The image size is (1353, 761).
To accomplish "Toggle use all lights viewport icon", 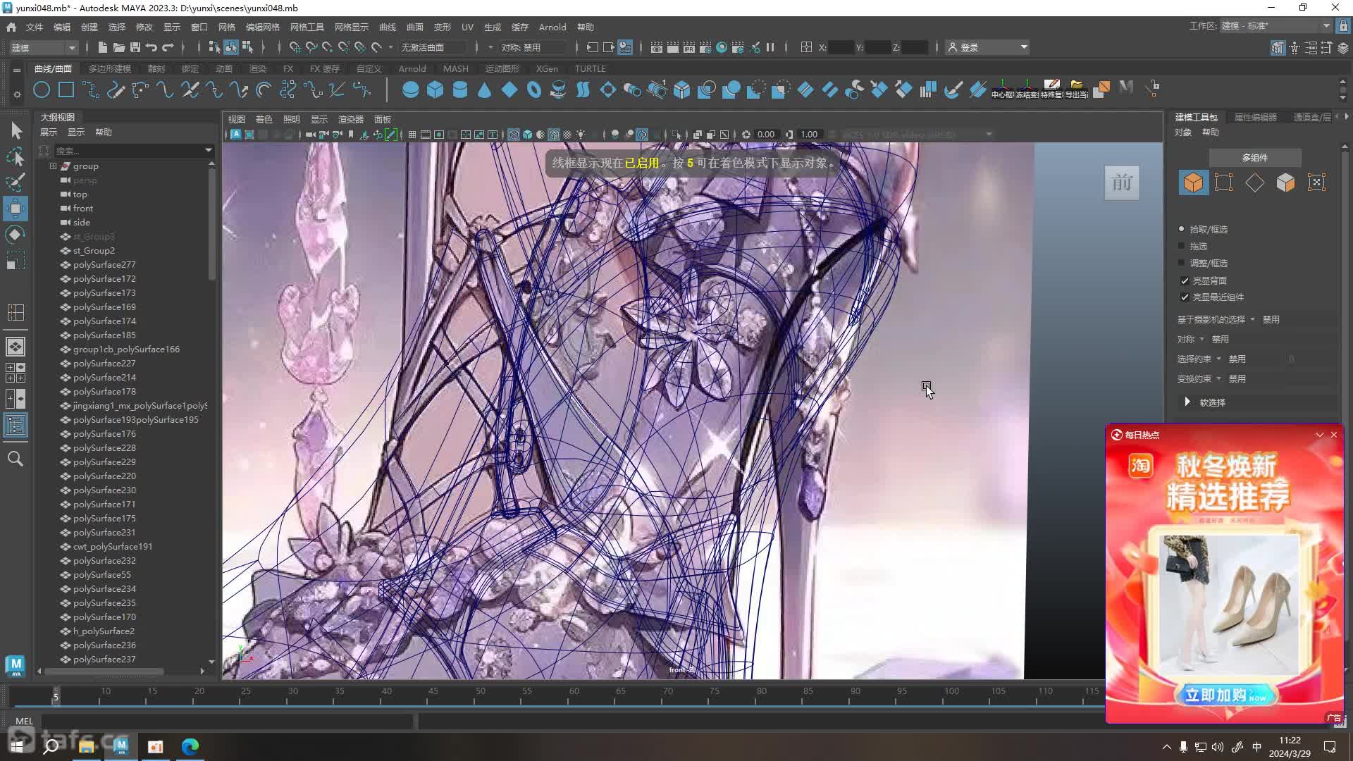I will [581, 135].
